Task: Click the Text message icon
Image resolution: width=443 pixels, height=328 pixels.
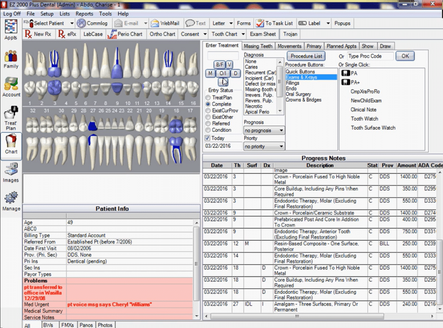Action: [190, 23]
